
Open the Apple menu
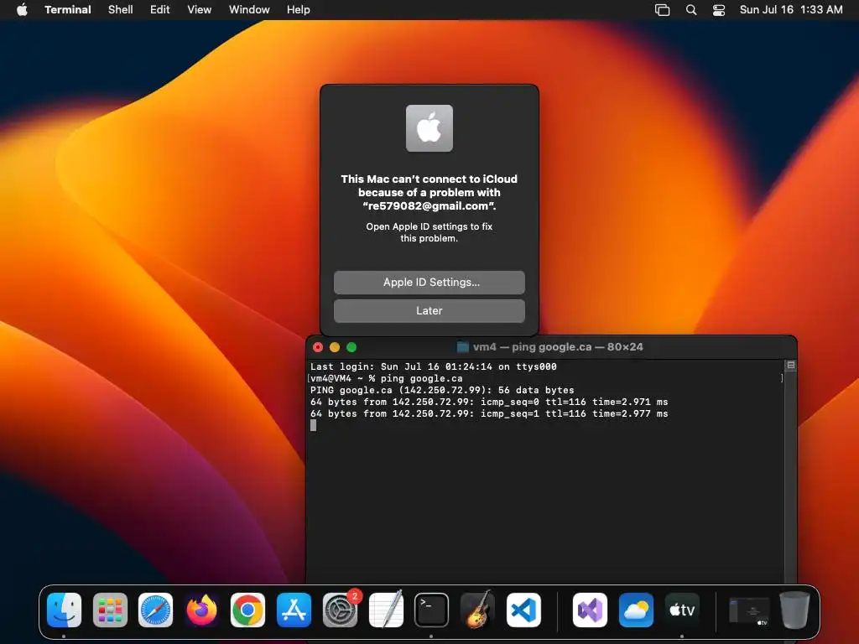click(x=22, y=9)
